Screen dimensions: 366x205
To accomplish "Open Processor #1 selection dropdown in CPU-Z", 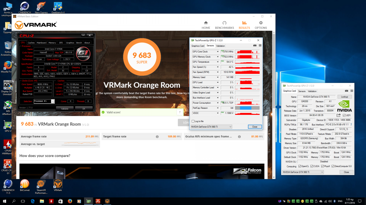I will pos(44,101).
